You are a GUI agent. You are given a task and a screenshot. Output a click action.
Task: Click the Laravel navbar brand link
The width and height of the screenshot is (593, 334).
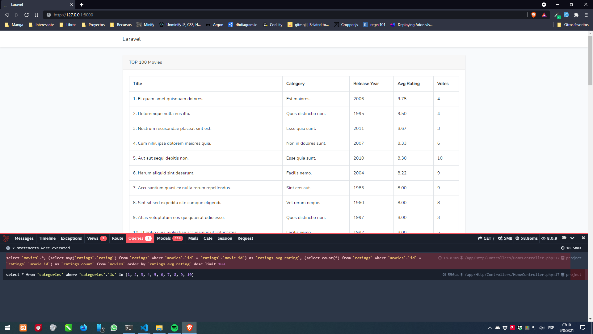pos(132,39)
